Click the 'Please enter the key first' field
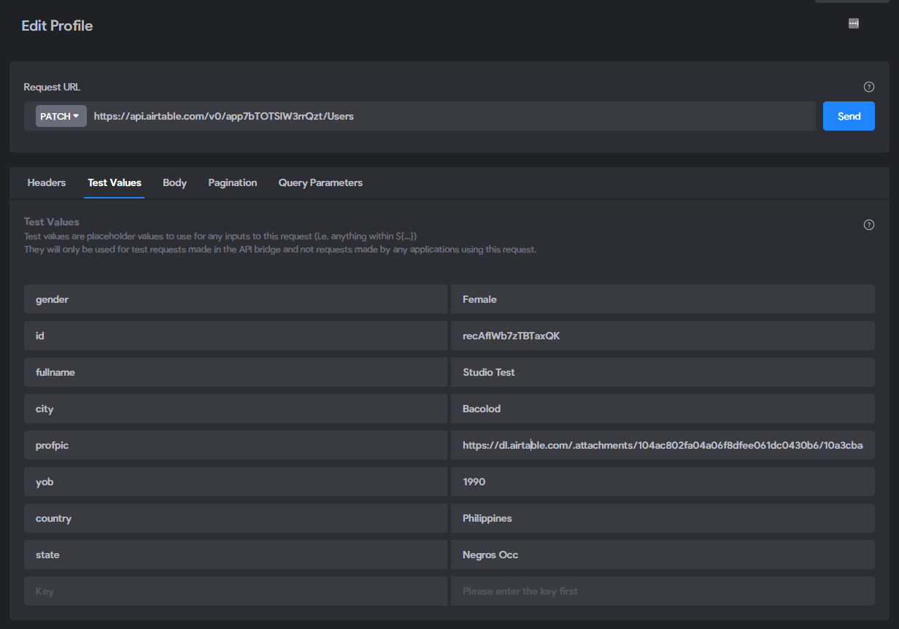The width and height of the screenshot is (899, 629). click(x=663, y=591)
